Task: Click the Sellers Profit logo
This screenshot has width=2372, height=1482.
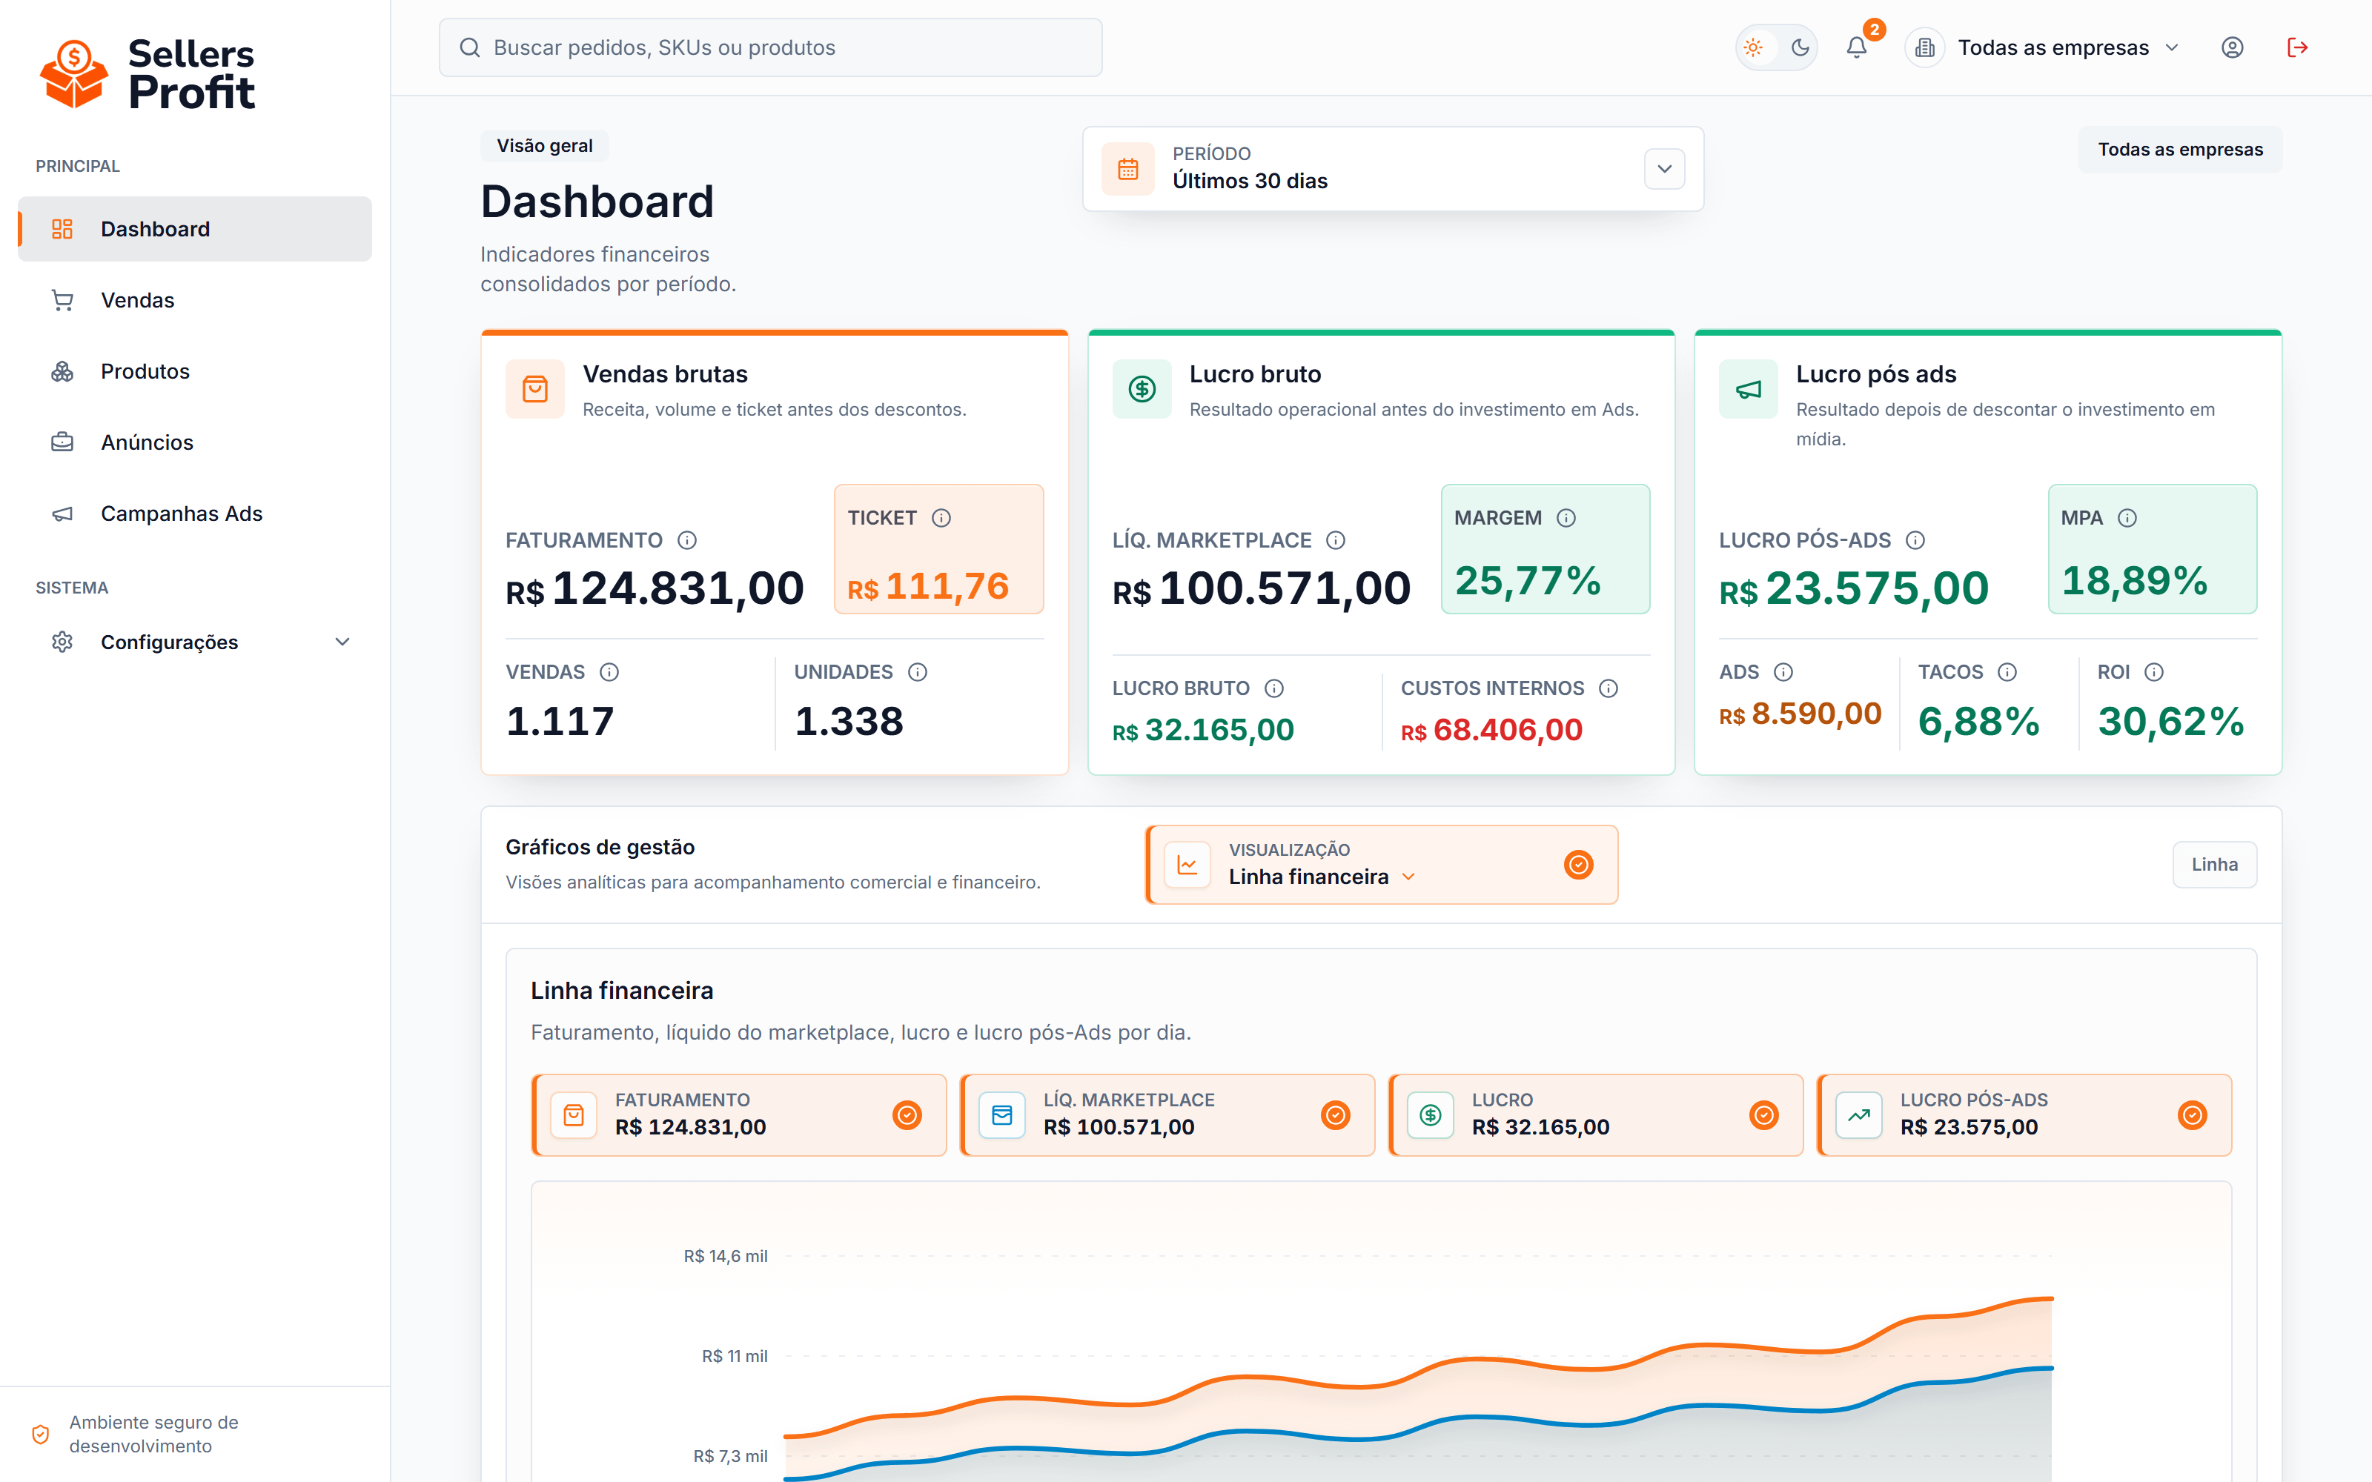Action: 147,73
